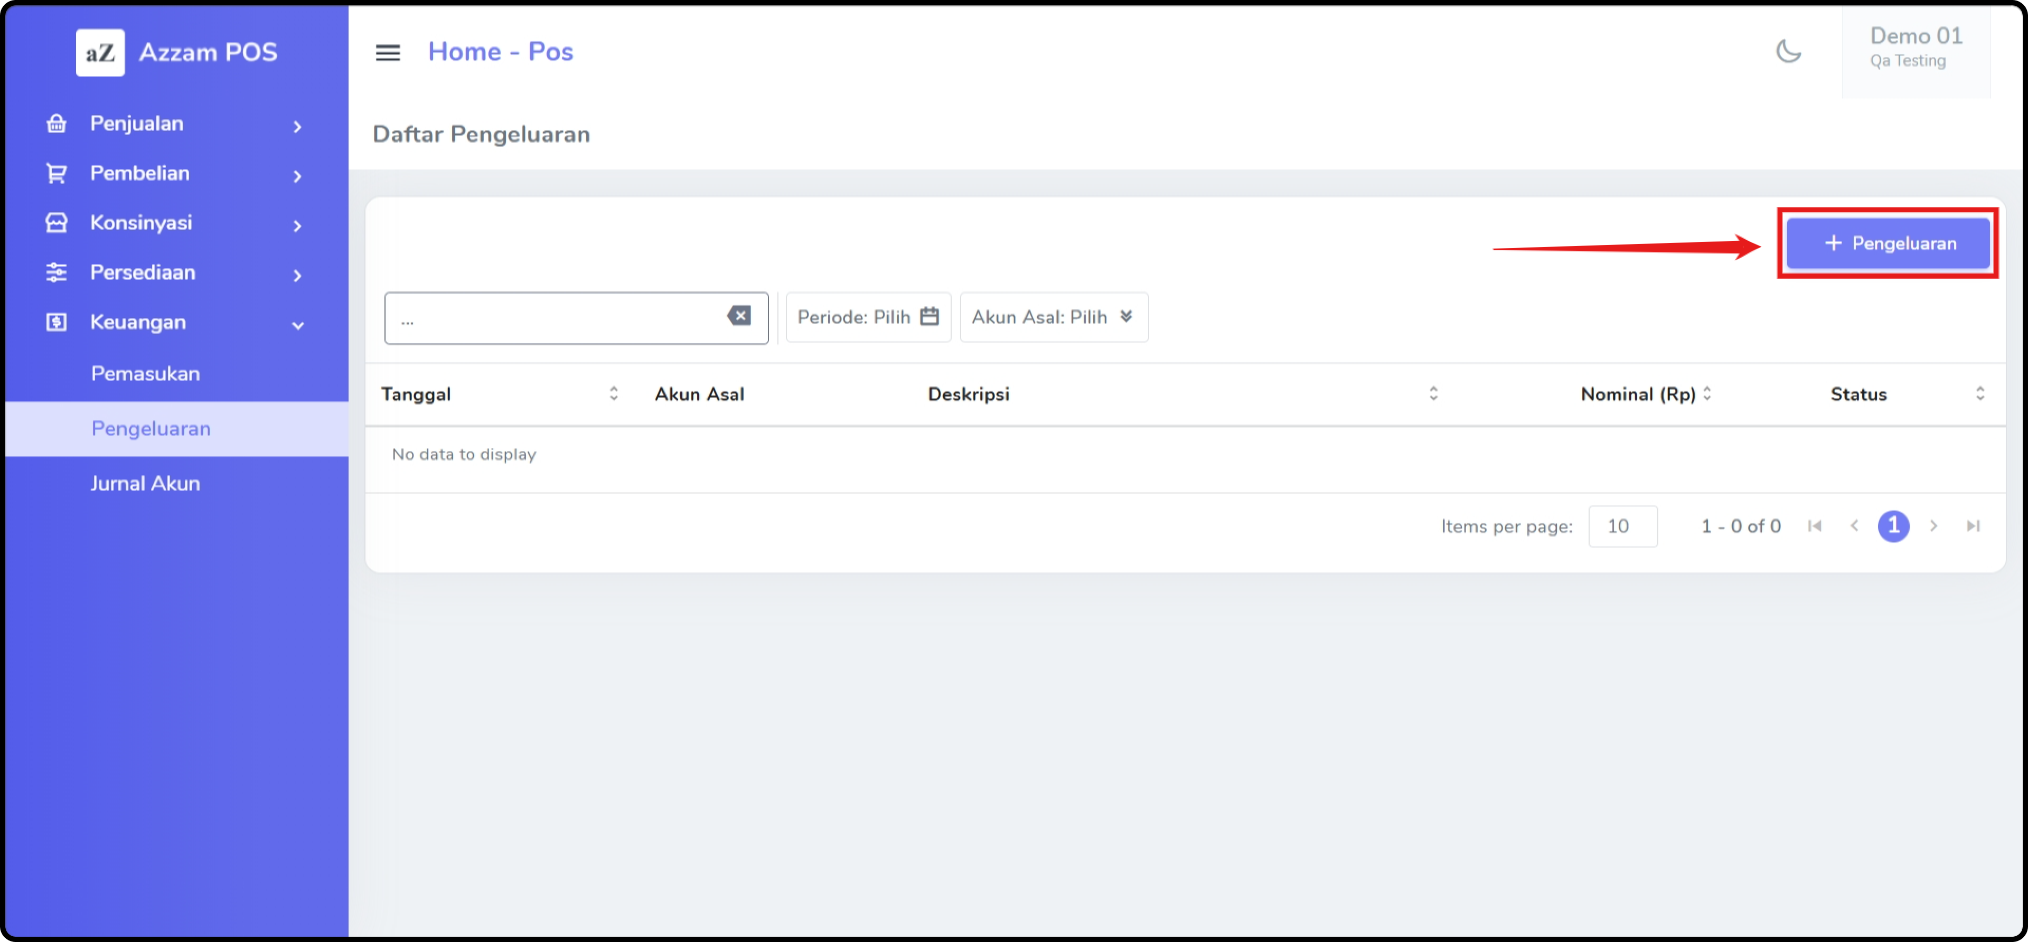The image size is (2028, 942).
Task: Click the Azzam POS aZ logo
Action: click(100, 53)
